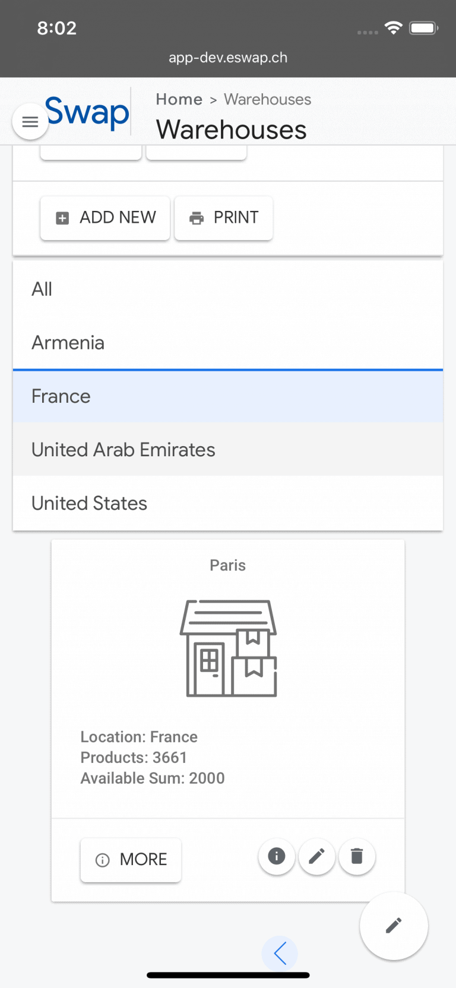Viewport: 456px width, 988px height.
Task: Tap the blue back chevron
Action: click(280, 954)
